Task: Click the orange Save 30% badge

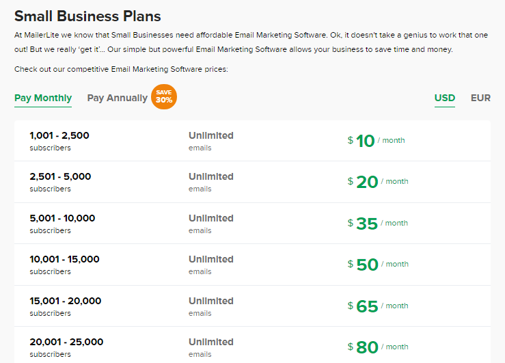Action: tap(164, 96)
